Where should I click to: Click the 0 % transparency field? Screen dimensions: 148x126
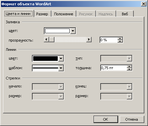(x=109, y=40)
